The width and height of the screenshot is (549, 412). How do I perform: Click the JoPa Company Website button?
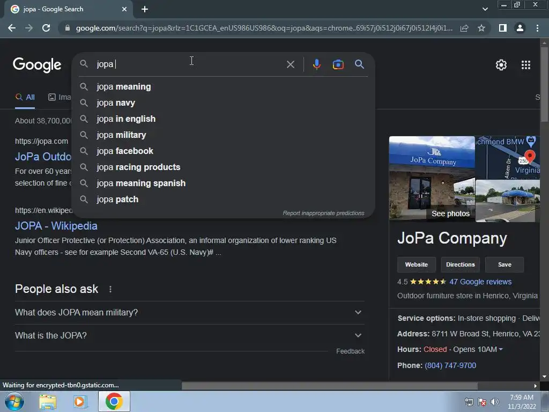tap(416, 264)
